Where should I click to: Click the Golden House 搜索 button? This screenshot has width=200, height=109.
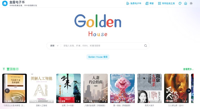coord(98,57)
